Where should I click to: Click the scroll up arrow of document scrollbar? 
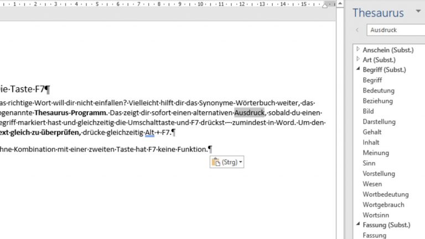(x=340, y=4)
